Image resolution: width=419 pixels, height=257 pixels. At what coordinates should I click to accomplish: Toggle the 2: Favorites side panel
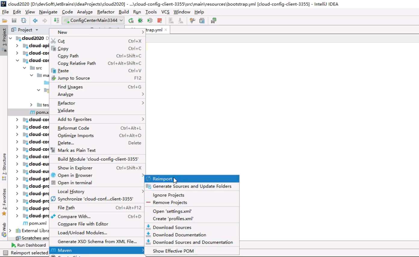click(x=4, y=202)
